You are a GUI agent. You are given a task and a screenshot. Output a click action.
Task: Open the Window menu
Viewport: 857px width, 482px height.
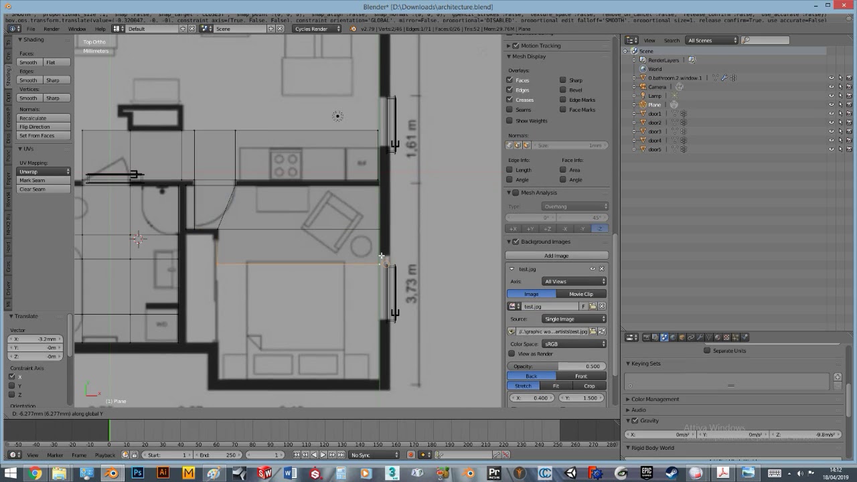[77, 29]
